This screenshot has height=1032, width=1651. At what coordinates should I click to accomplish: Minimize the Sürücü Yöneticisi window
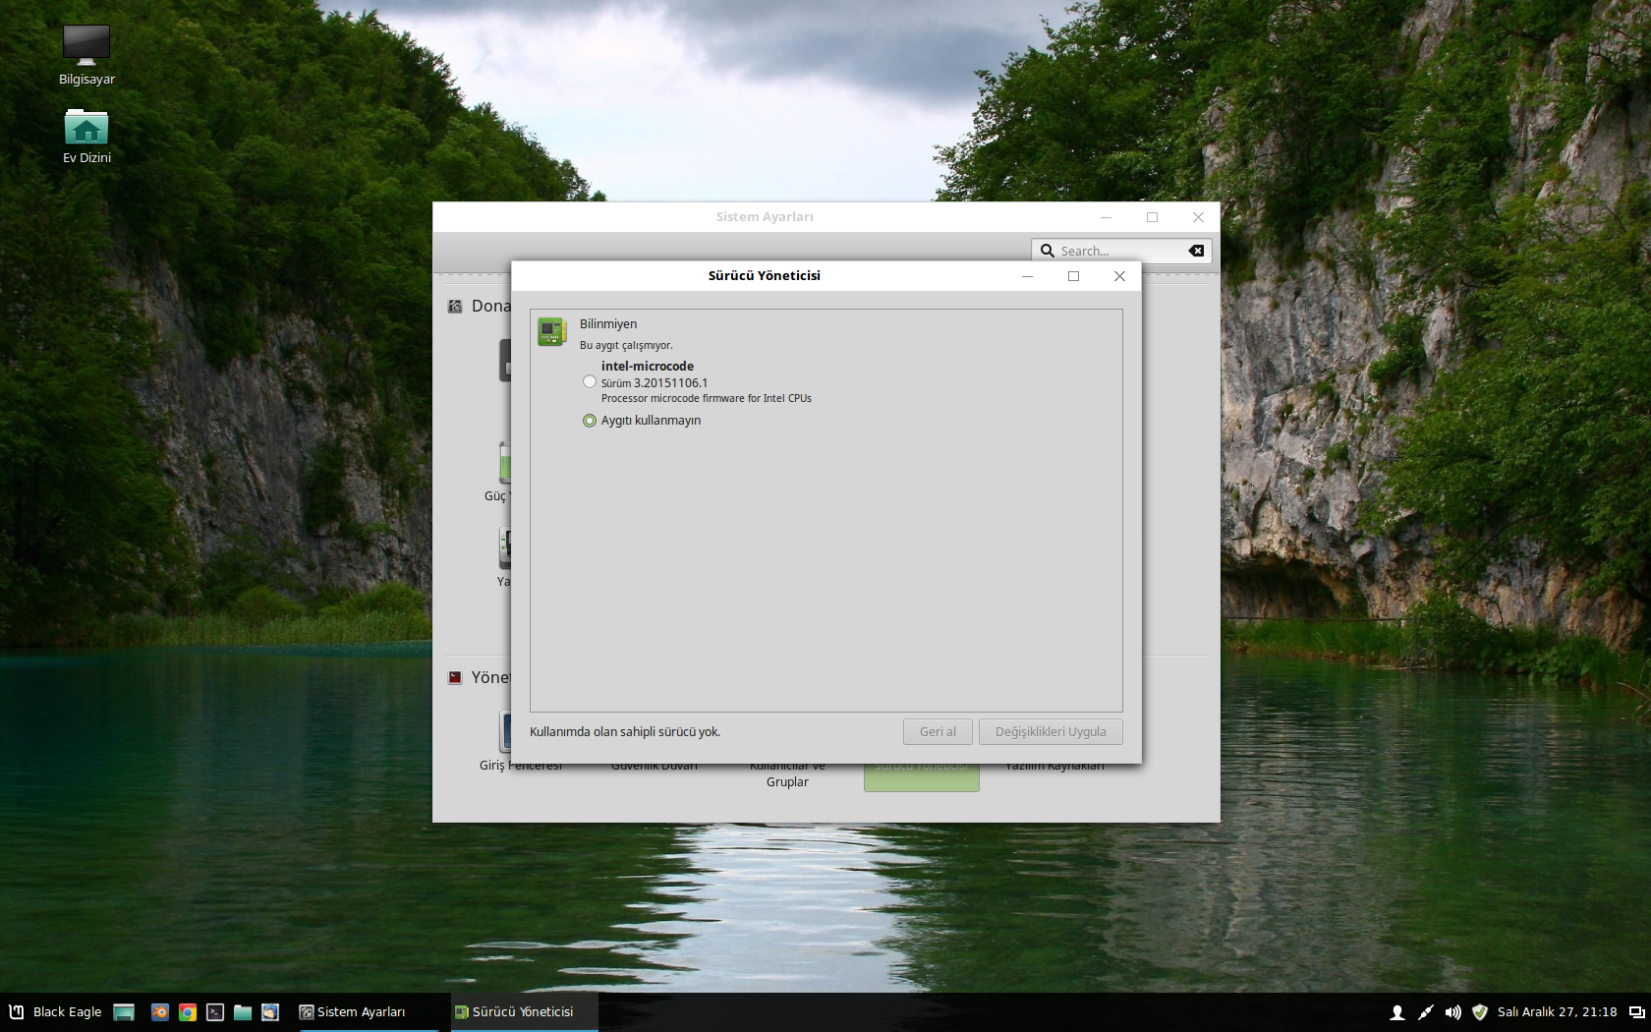tap(1027, 276)
